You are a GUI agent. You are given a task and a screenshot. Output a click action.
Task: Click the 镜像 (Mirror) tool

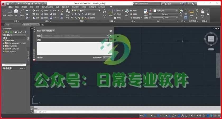coord(45,14)
